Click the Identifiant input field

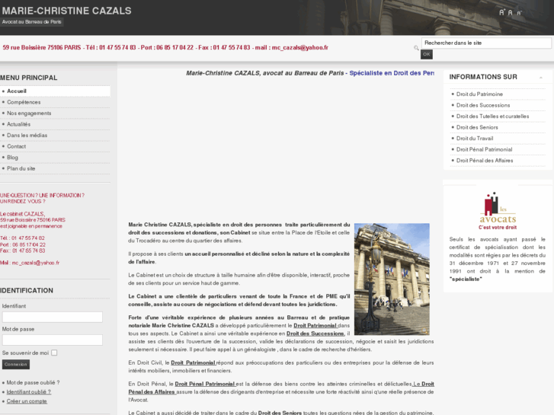[x=53, y=317]
